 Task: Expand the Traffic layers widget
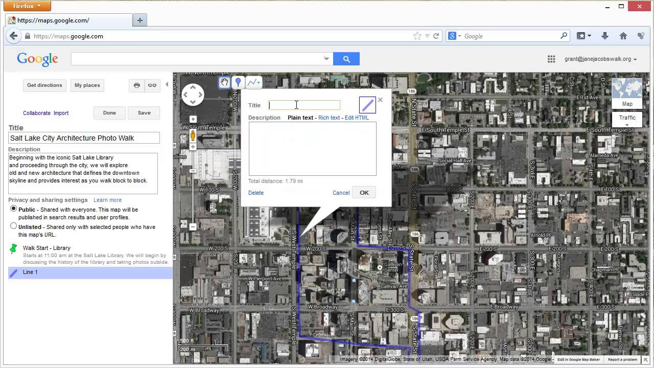click(627, 120)
